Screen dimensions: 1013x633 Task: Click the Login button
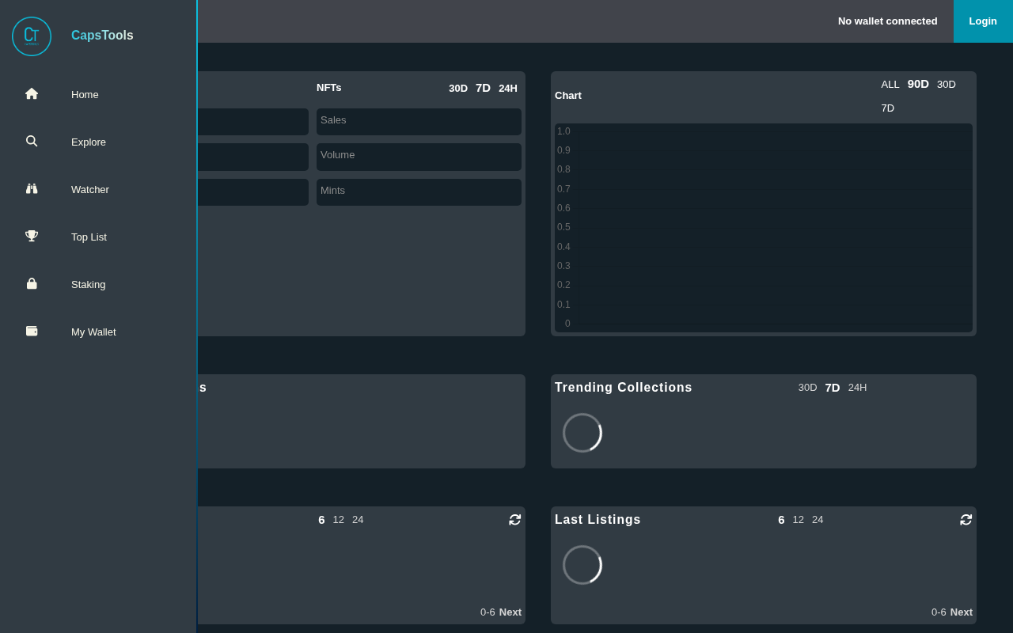[982, 21]
